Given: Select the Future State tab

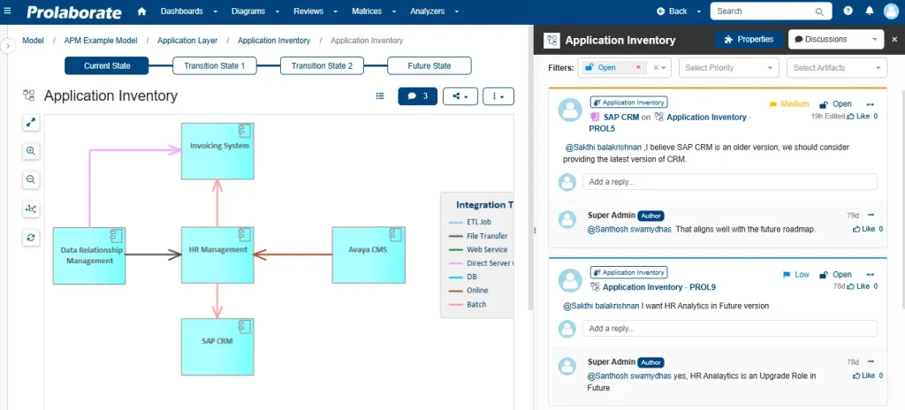Looking at the screenshot, I should [x=430, y=66].
